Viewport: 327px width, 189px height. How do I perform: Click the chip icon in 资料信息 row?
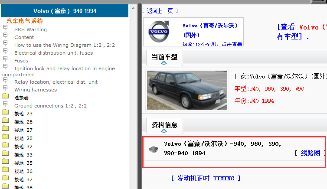point(154,150)
